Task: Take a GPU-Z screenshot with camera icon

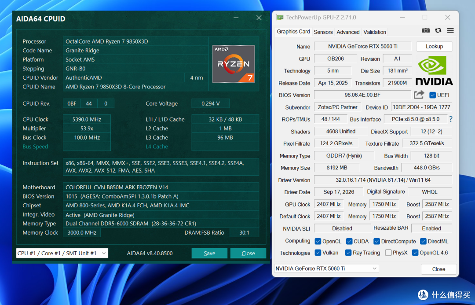Action: click(x=426, y=30)
